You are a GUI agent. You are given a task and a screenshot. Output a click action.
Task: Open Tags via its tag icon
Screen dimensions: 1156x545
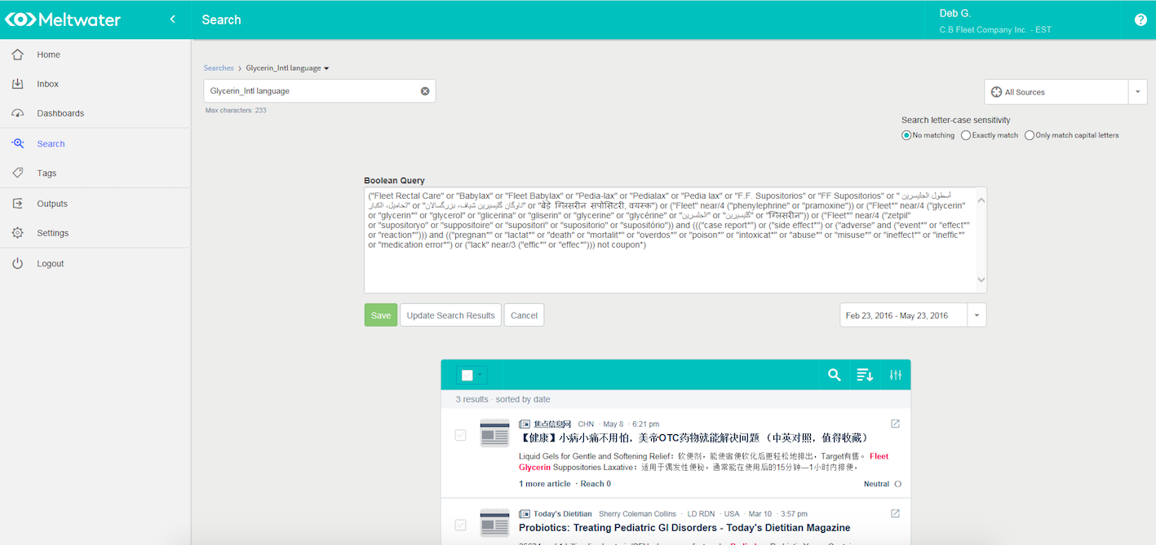tap(18, 173)
